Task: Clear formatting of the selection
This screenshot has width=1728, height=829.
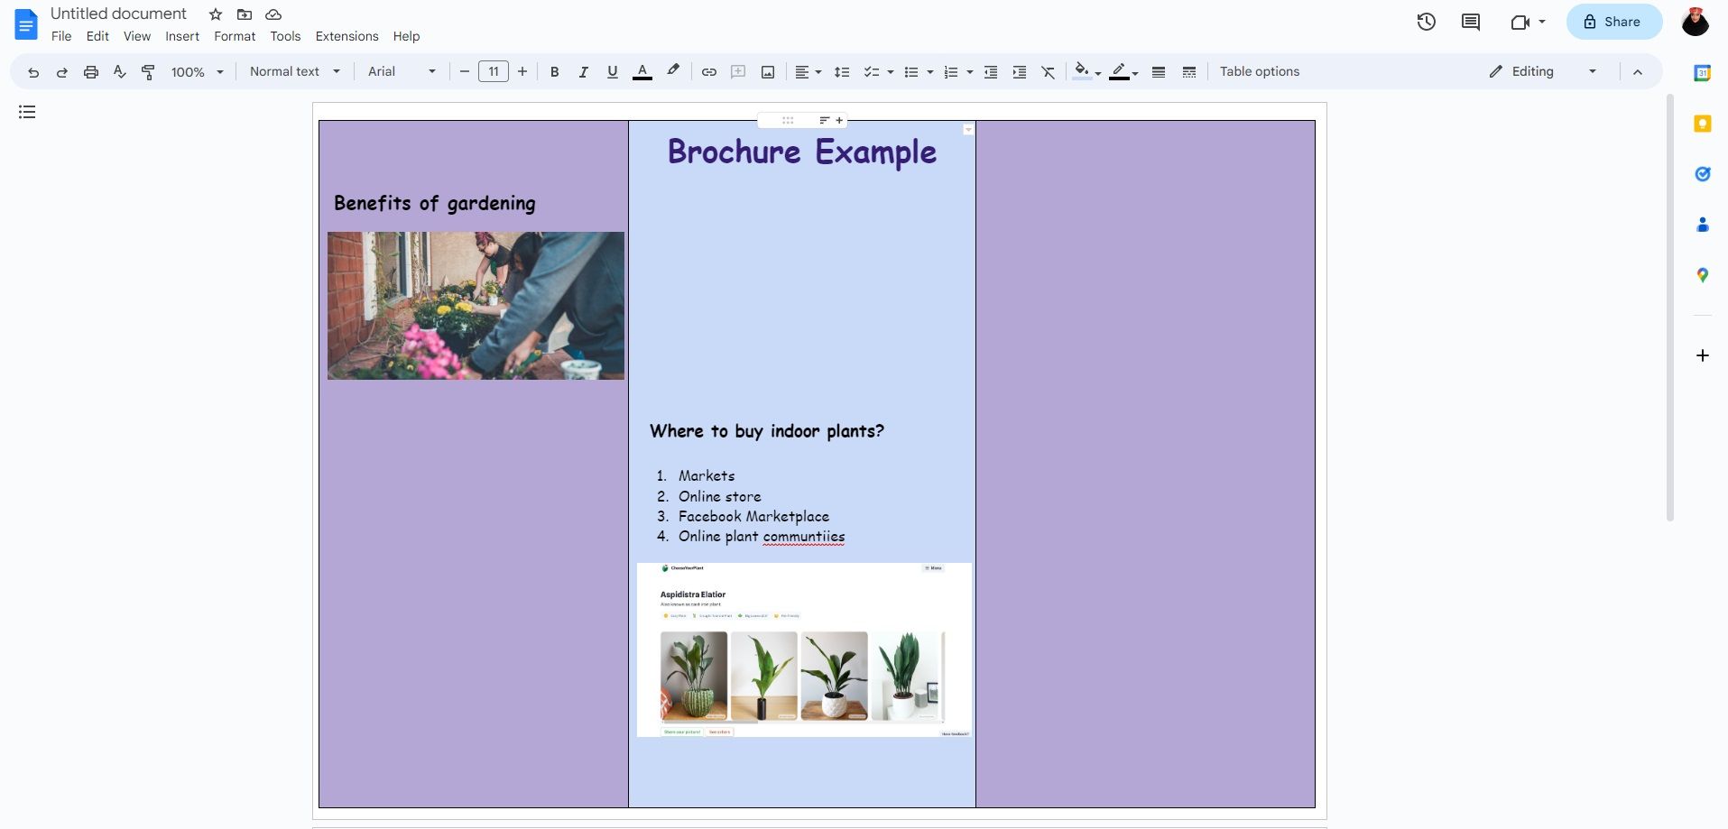Action: point(1049,72)
